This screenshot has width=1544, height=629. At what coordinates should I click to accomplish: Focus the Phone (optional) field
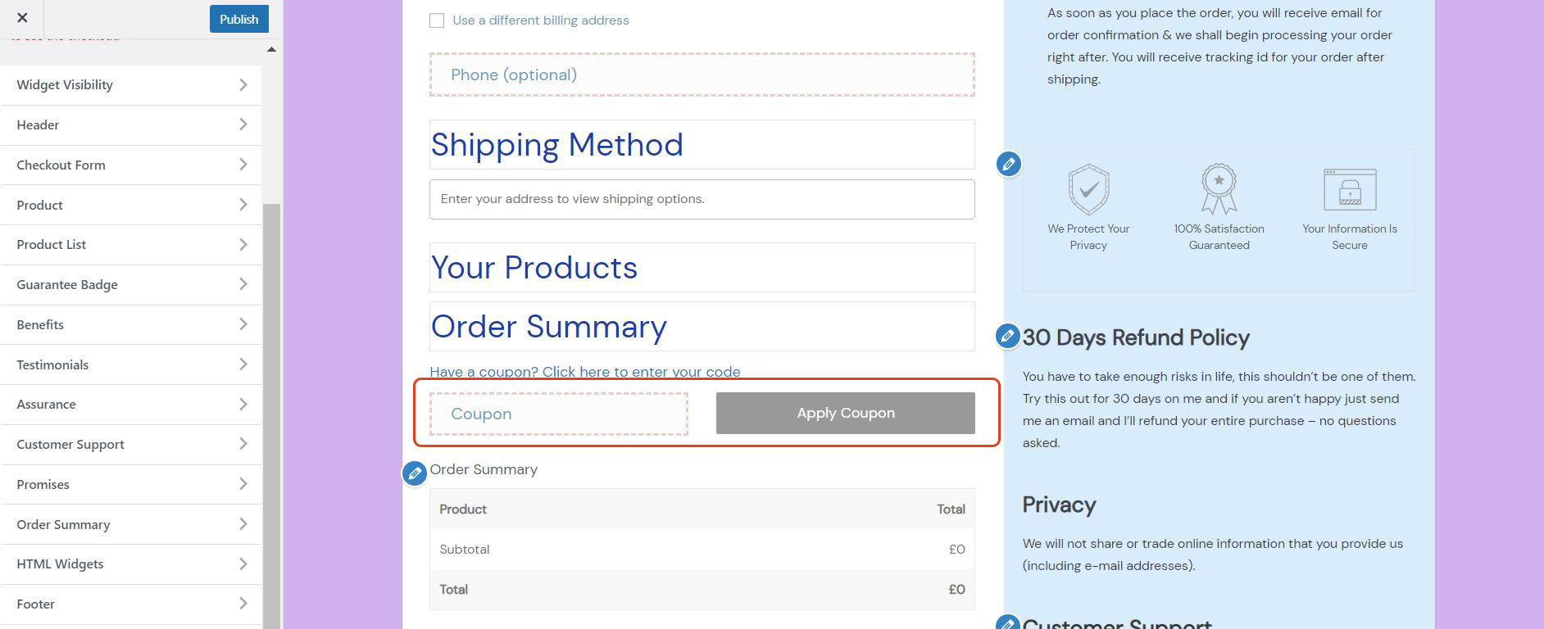[x=702, y=75]
